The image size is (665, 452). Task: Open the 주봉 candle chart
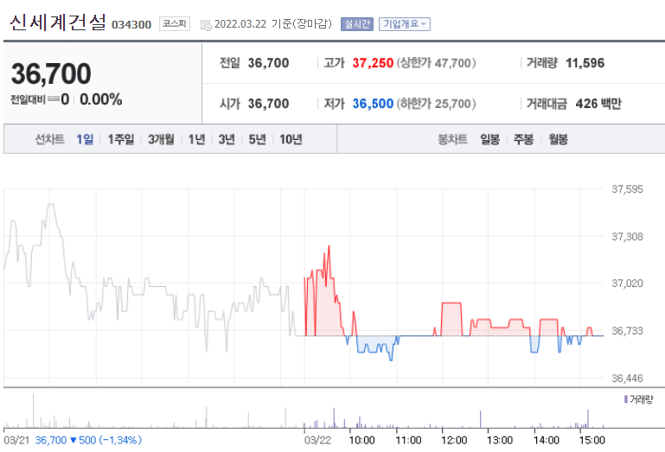point(524,139)
